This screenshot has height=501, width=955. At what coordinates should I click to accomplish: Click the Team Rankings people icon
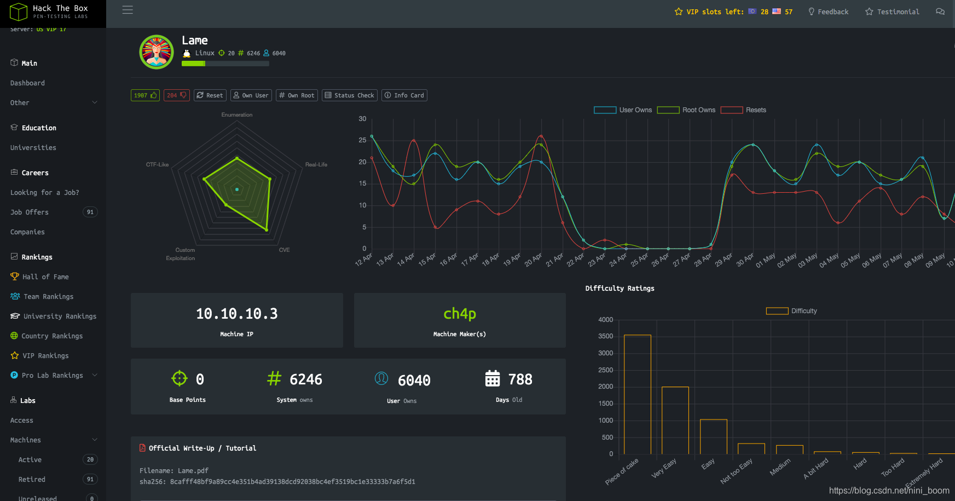(x=15, y=296)
